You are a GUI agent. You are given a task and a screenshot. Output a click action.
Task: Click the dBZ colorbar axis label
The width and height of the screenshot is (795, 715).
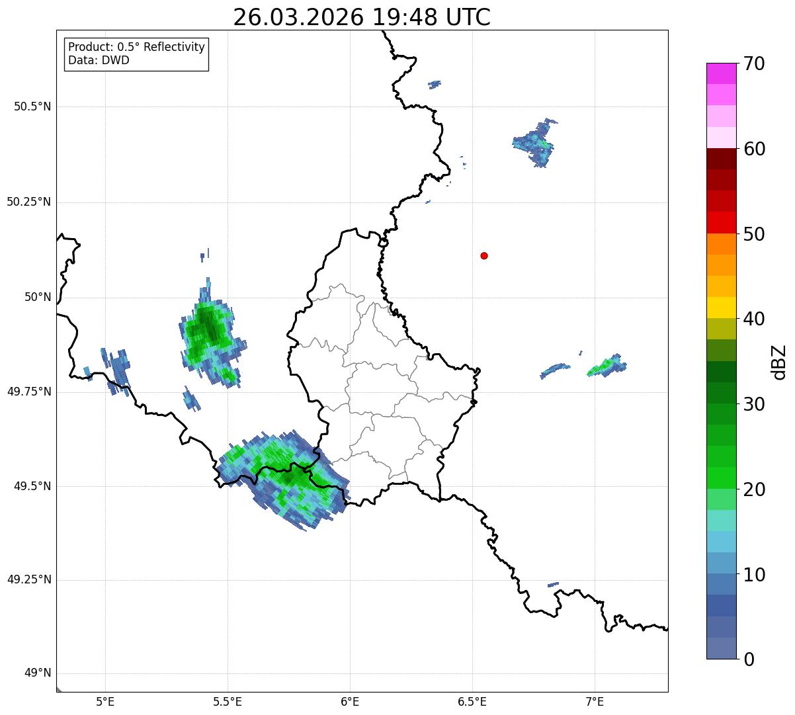[779, 361]
